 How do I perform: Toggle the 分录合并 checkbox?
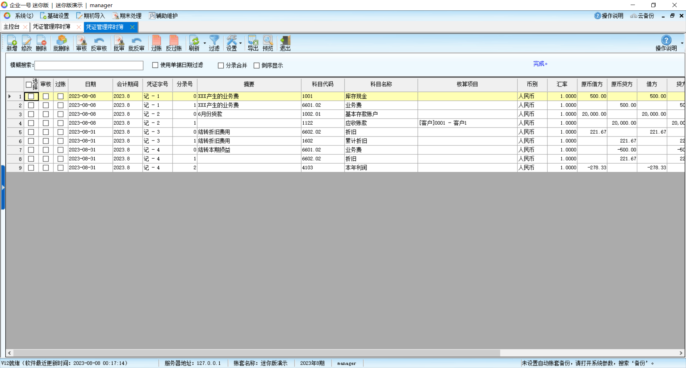coord(221,65)
